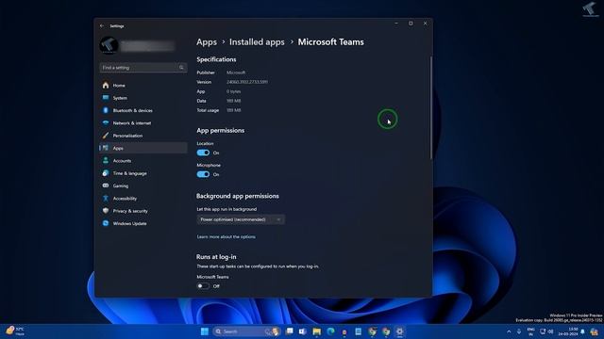The width and height of the screenshot is (604, 339).
Task: Click the Home house icon in sidebar
Action: (x=106, y=85)
